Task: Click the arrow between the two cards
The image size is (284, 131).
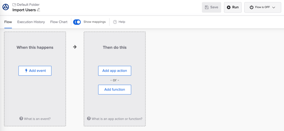Action: pos(75,47)
